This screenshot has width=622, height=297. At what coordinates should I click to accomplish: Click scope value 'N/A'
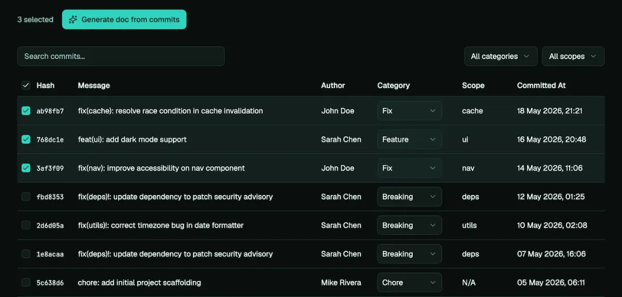[469, 282]
